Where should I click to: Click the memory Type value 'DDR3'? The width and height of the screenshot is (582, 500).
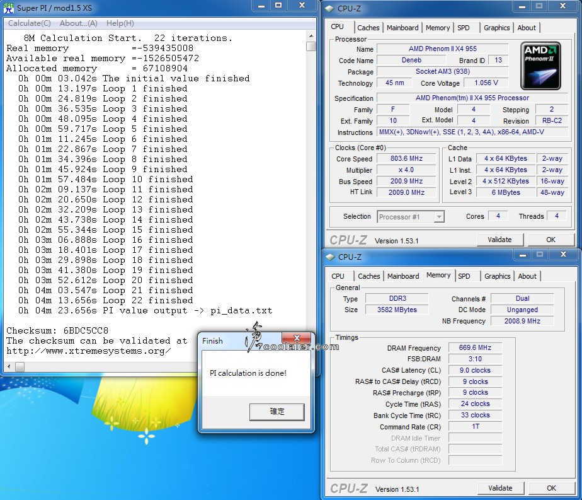[x=397, y=298]
